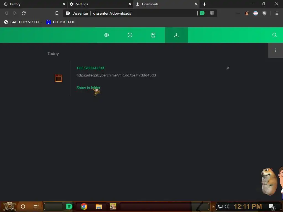Select the Downloads icon in green toolbar

[x=176, y=35]
